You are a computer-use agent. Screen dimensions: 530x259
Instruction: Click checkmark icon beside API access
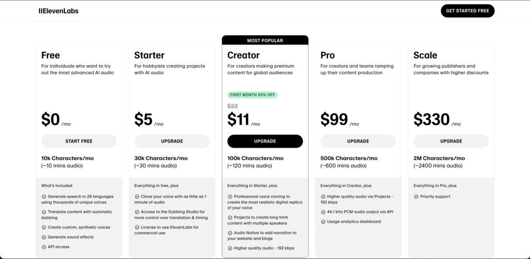pos(43,247)
